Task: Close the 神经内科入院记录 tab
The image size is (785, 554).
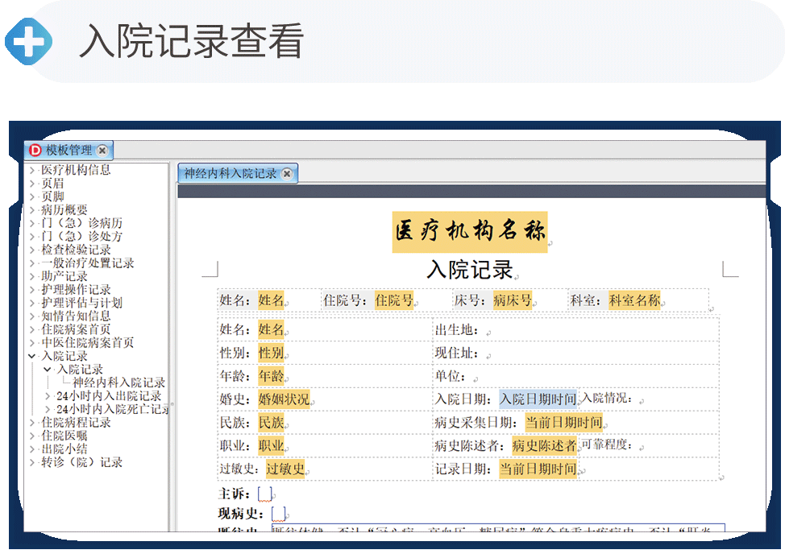Action: click(287, 173)
